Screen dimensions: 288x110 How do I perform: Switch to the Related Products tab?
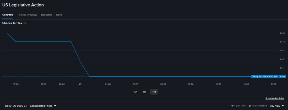[x=27, y=15]
